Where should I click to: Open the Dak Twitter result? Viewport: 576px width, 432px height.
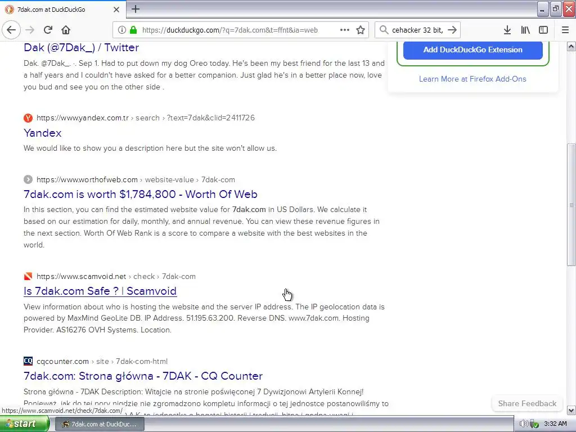click(x=81, y=47)
